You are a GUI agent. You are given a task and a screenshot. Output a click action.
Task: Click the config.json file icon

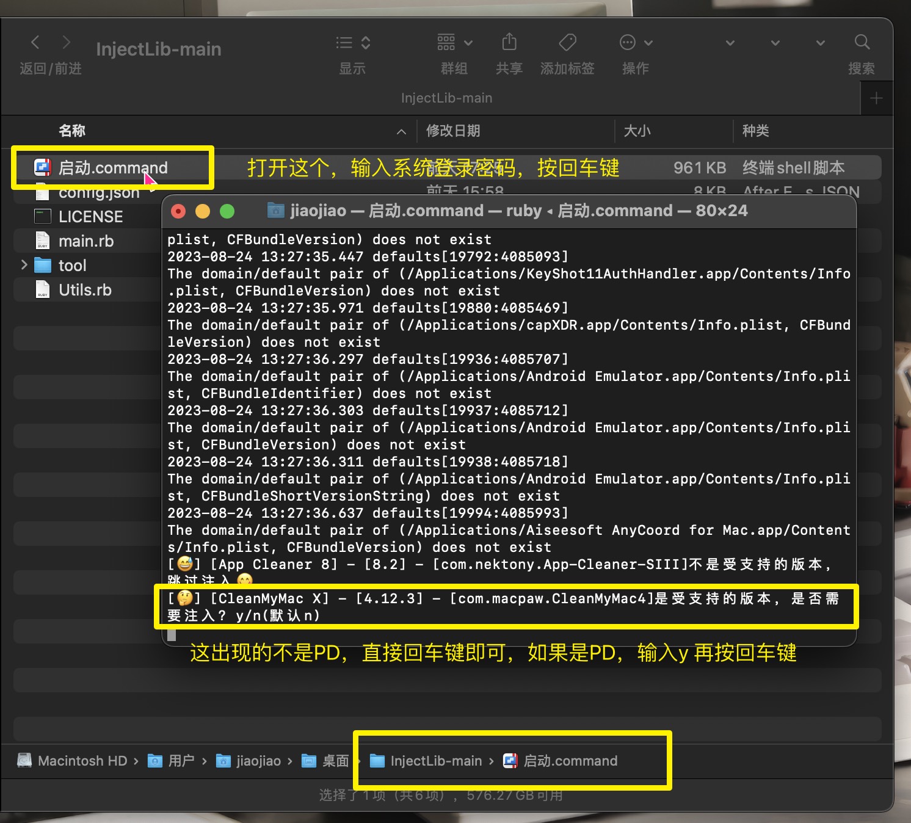tap(42, 192)
